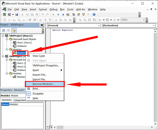
Task: Toggle Design Mode icon
Action: (x=68, y=14)
